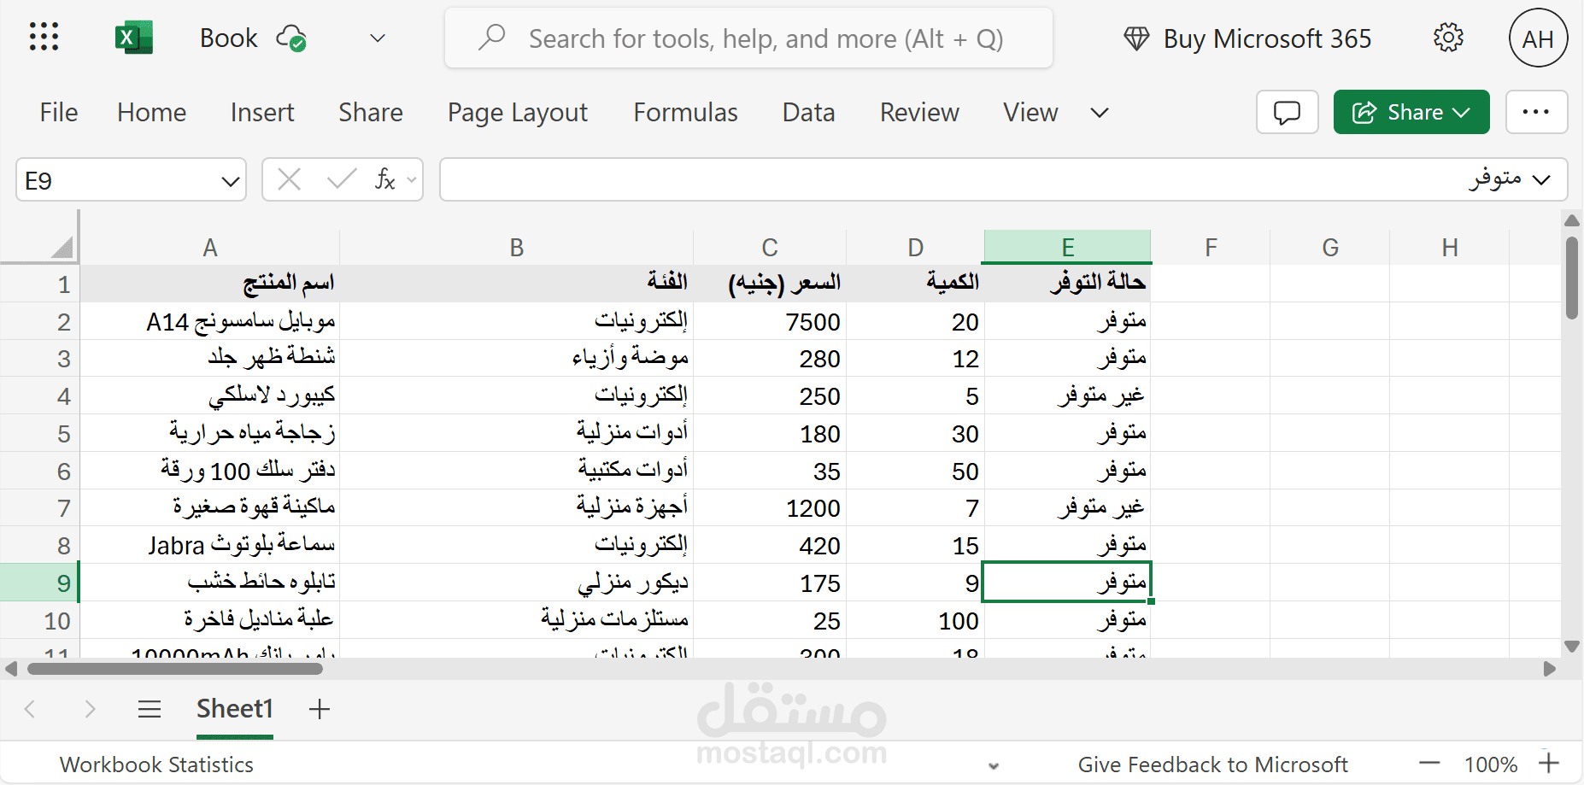
Task: Click price cell containing 1200
Action: tap(770, 508)
